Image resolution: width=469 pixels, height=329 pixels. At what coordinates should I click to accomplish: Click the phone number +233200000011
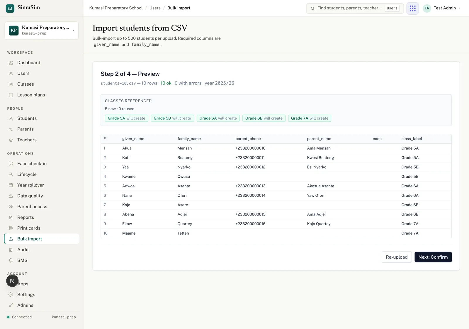pyautogui.click(x=250, y=158)
